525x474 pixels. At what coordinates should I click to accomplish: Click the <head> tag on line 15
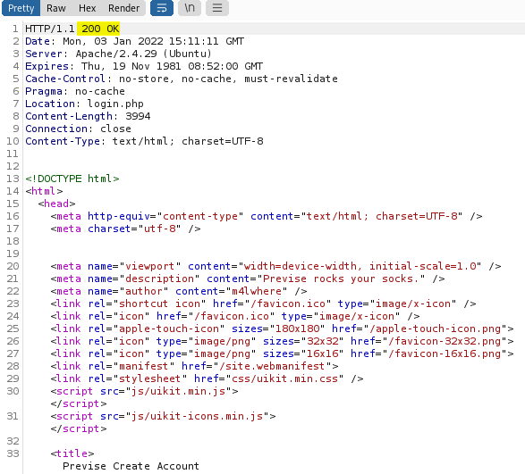[56, 204]
